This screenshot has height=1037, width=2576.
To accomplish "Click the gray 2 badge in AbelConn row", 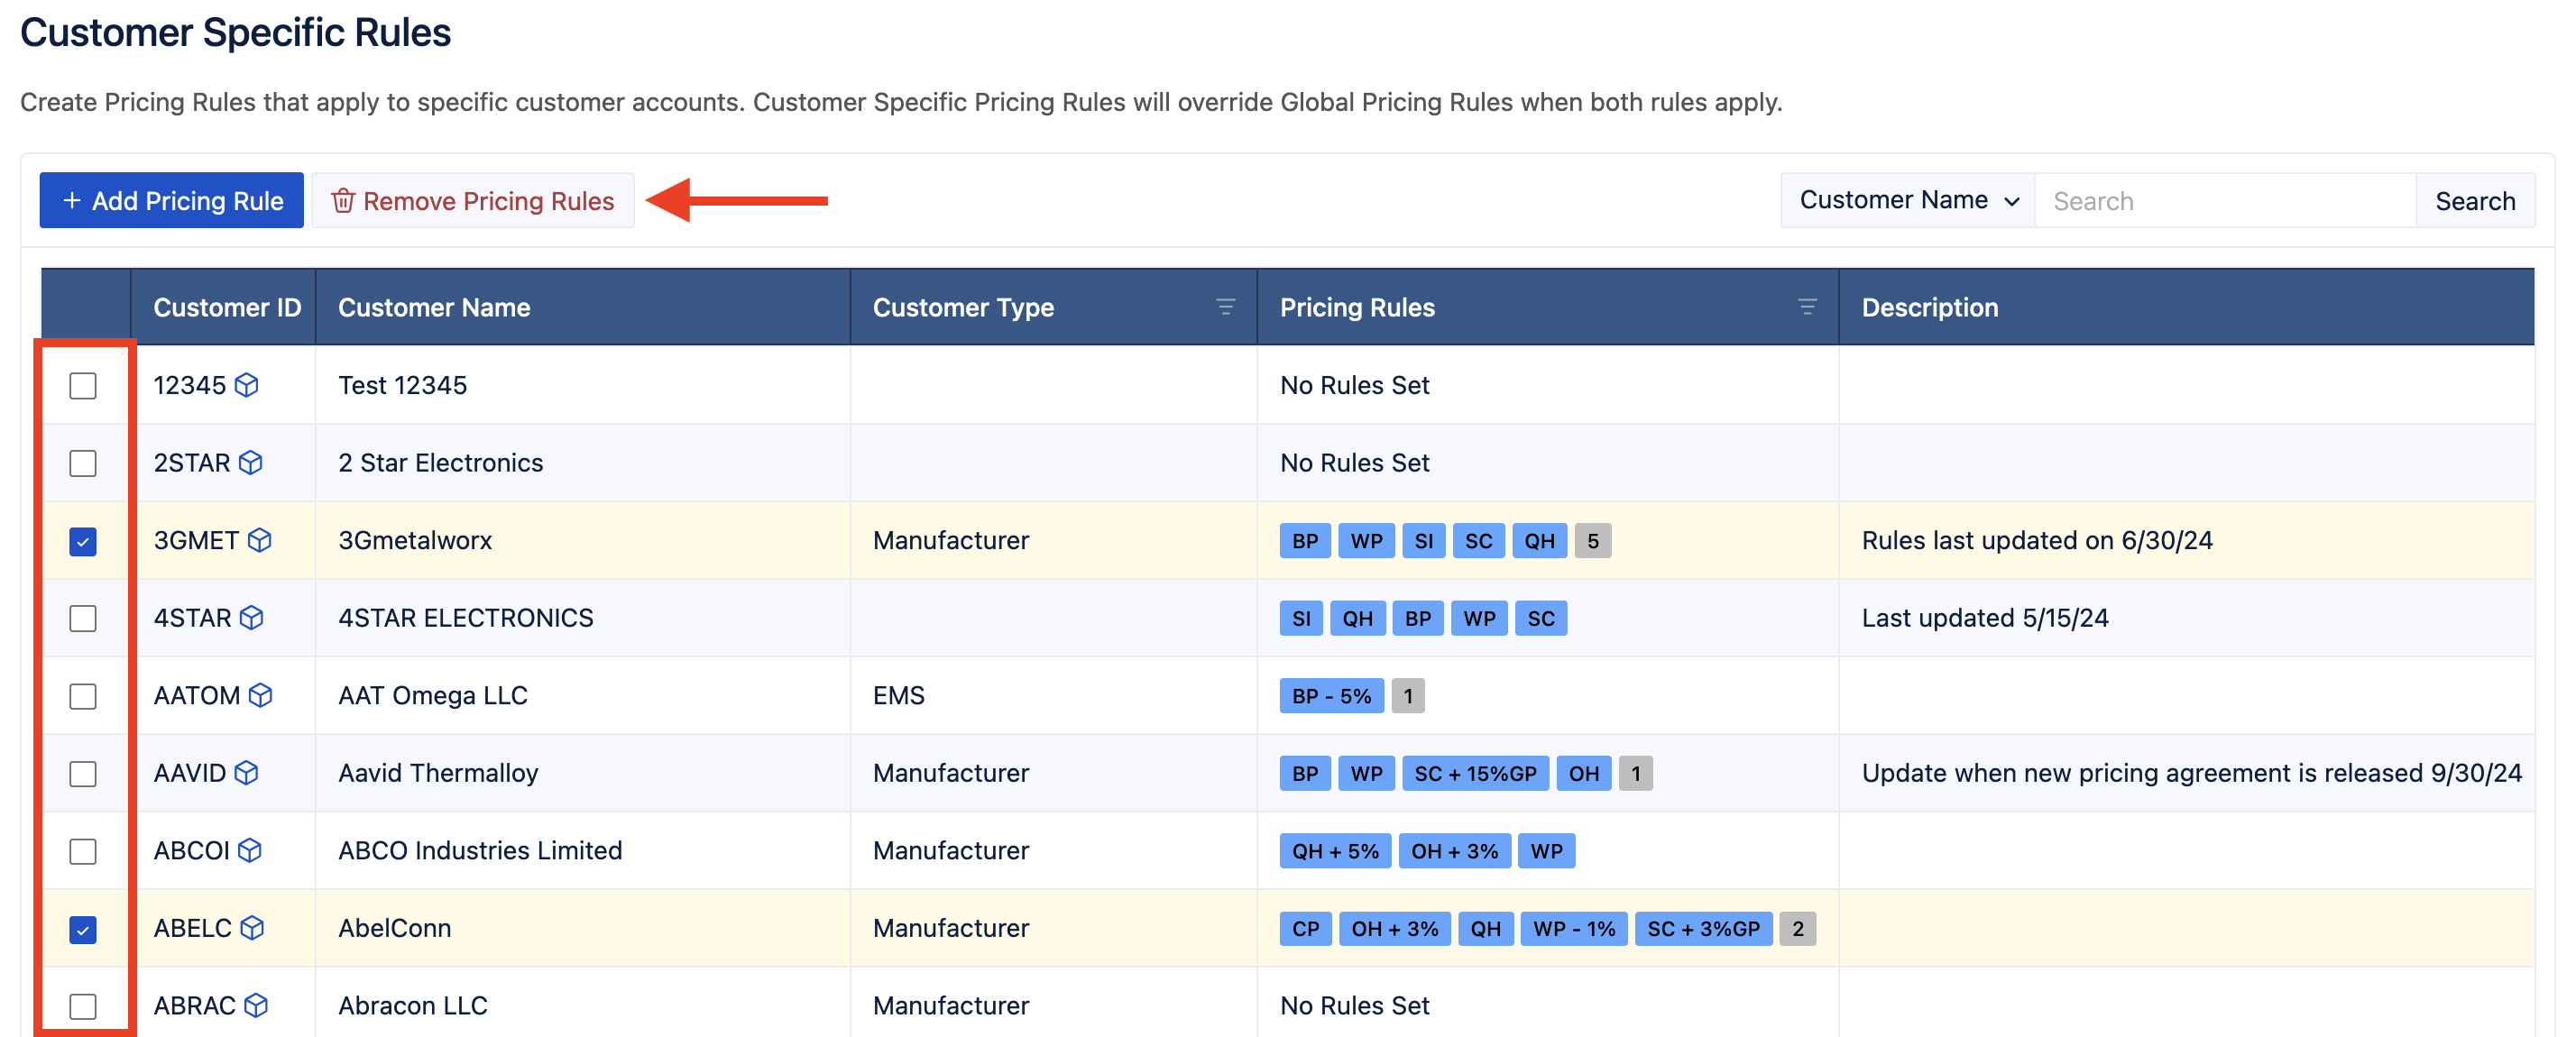I will (1797, 929).
